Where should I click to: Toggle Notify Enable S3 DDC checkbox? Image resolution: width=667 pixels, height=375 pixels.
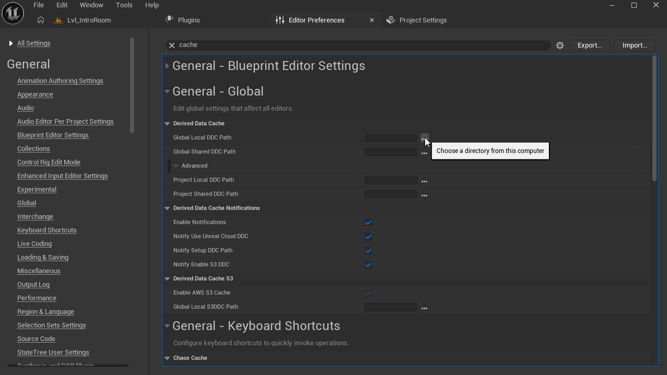[368, 265]
